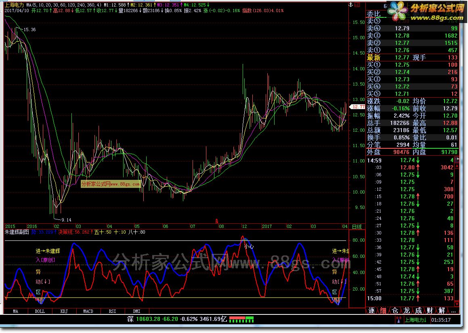Click the 小心 warning label on sub-chart

point(249,247)
